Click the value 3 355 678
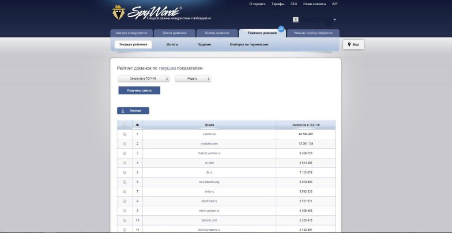The width and height of the screenshot is (452, 233). point(305,220)
